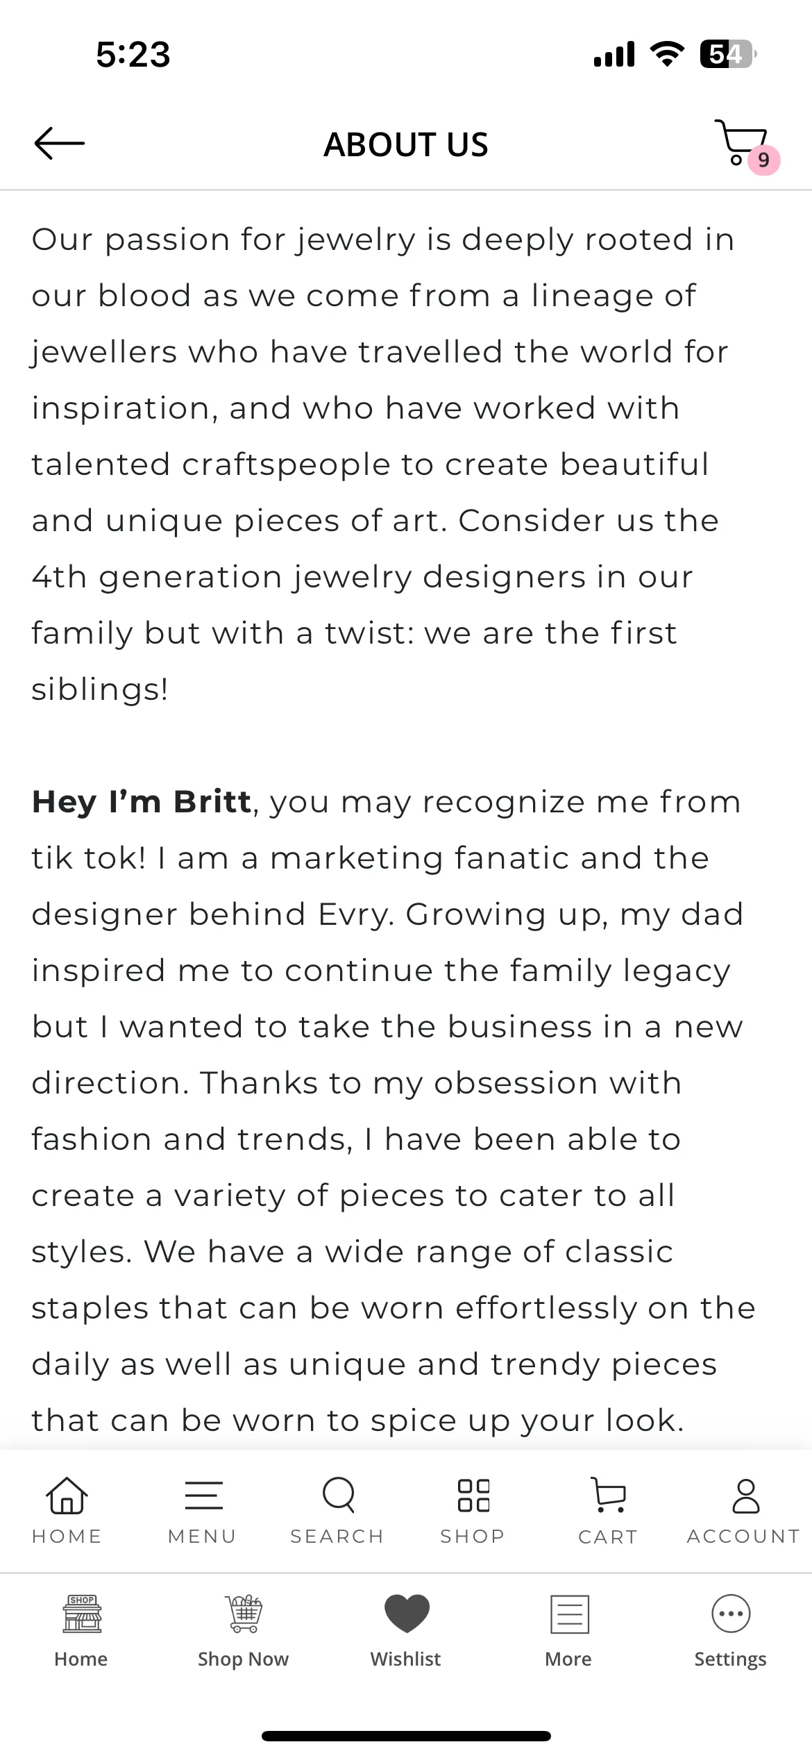Screen dimensions: 812x1758
Task: Tap the magnifier SEARCH icon
Action: pos(339,1494)
